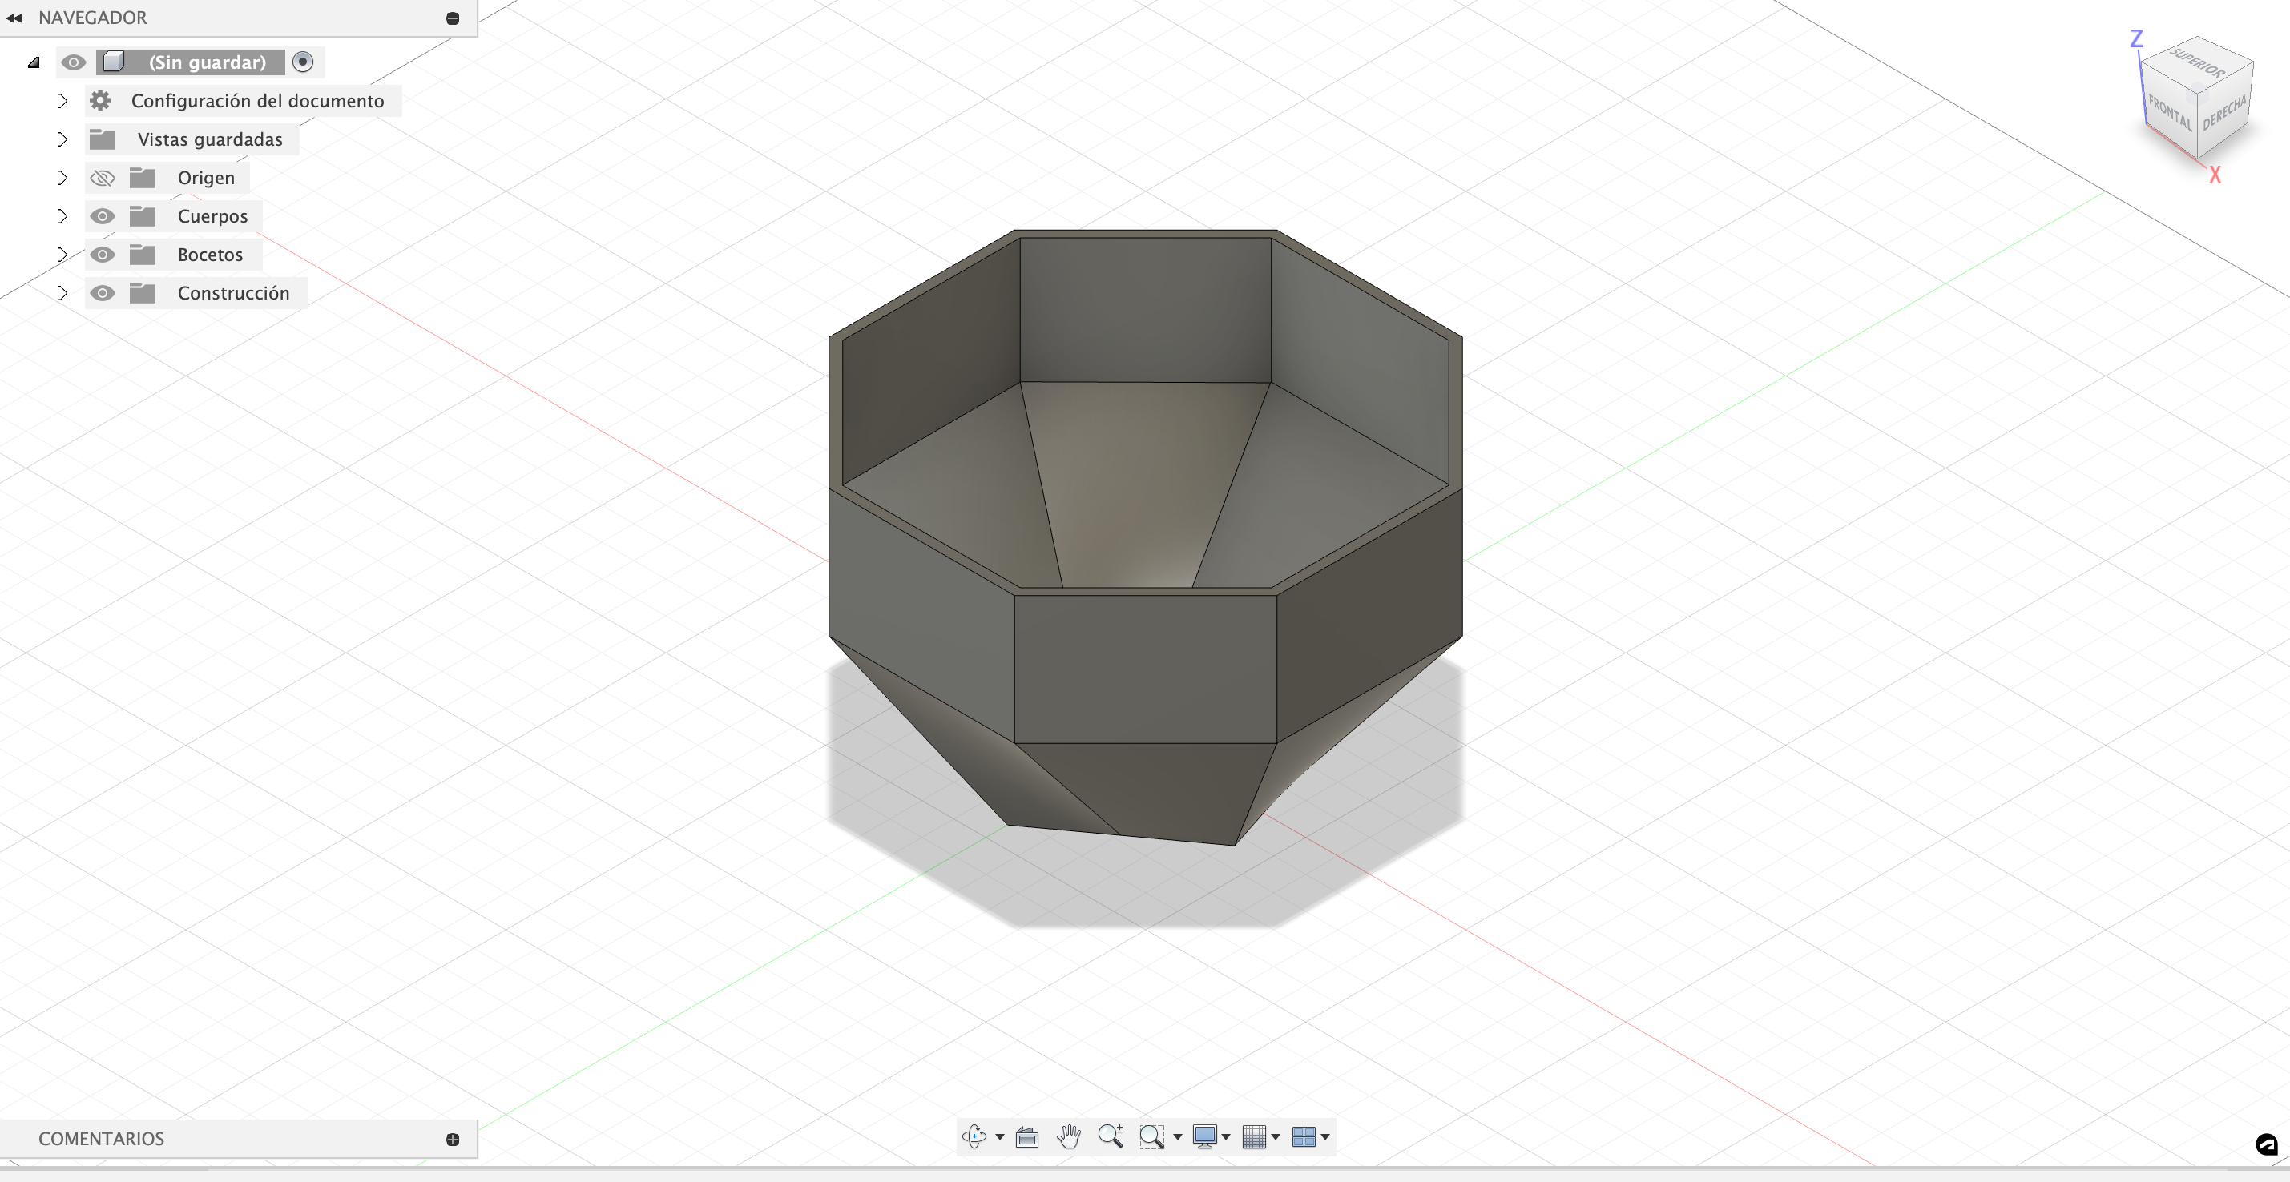
Task: Click the Vistas guardadas folder icon
Action: (x=103, y=139)
